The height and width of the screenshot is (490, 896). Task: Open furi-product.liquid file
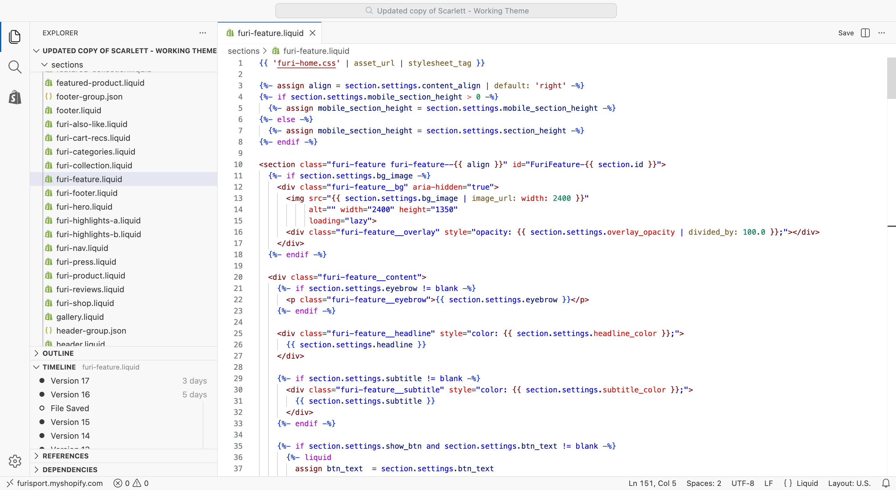pos(124,275)
